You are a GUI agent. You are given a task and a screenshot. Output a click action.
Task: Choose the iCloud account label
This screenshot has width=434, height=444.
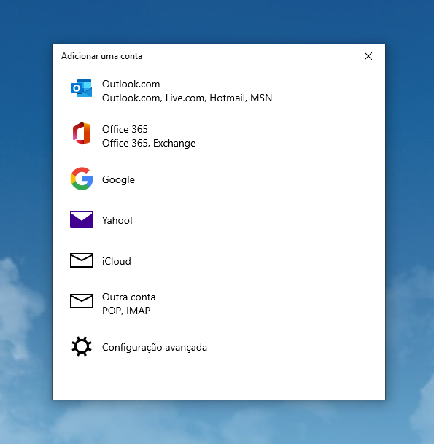(x=117, y=261)
